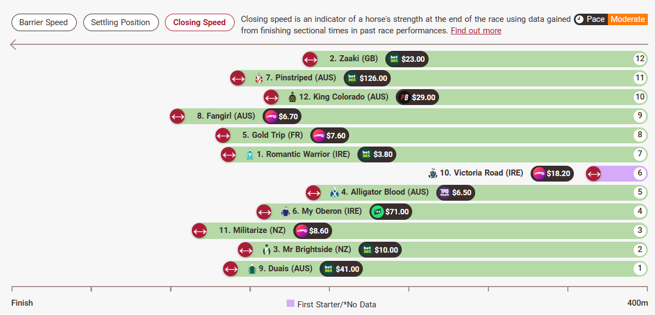Click King Colorado's $29.00 odds button
Screen dimensions: 655x315
point(417,97)
